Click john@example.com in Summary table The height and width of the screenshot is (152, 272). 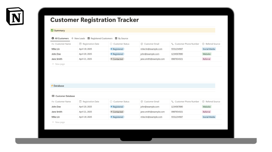(x=150, y=54)
